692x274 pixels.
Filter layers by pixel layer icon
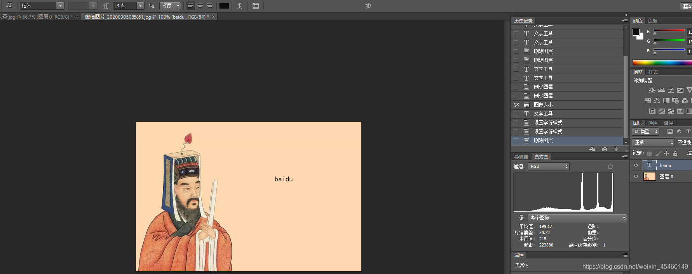pos(670,132)
